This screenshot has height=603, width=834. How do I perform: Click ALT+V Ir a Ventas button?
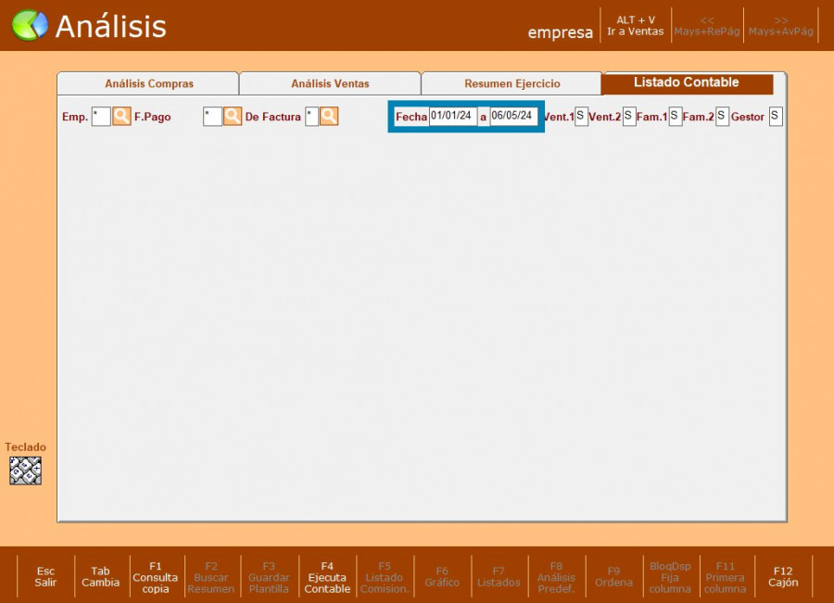(635, 26)
